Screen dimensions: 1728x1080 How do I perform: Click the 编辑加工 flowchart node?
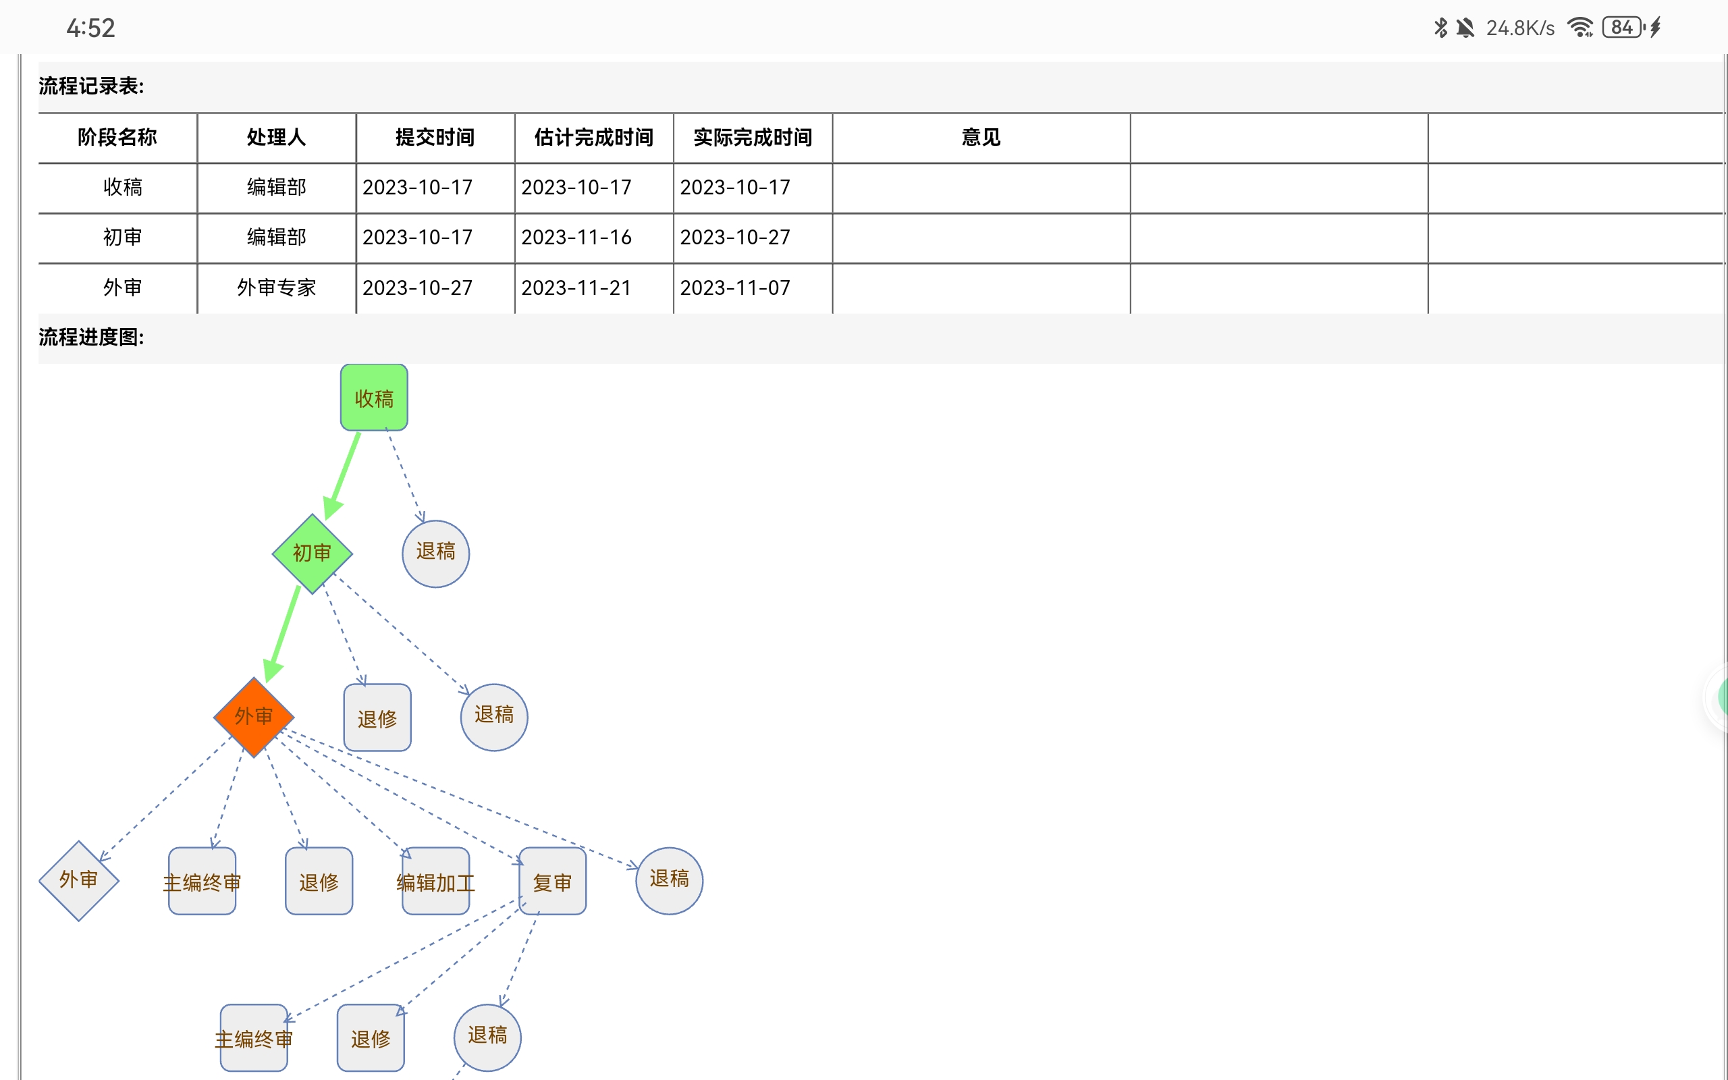click(x=435, y=882)
